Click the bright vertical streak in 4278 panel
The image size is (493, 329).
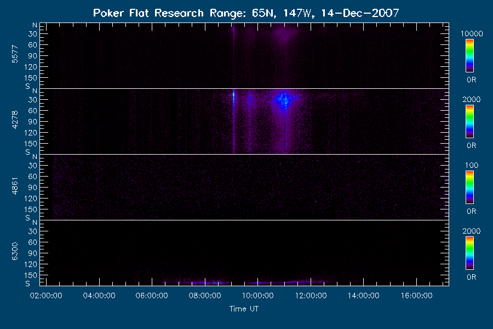point(233,121)
